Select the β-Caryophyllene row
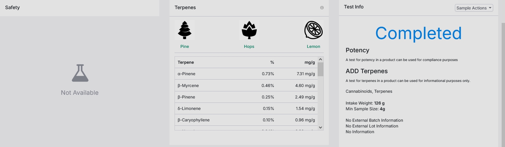 246,120
